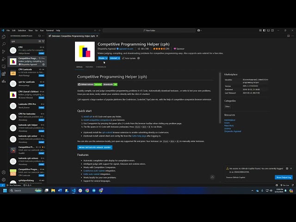
Task: Open extension settings gear beside Auto Update
Action: point(139,58)
